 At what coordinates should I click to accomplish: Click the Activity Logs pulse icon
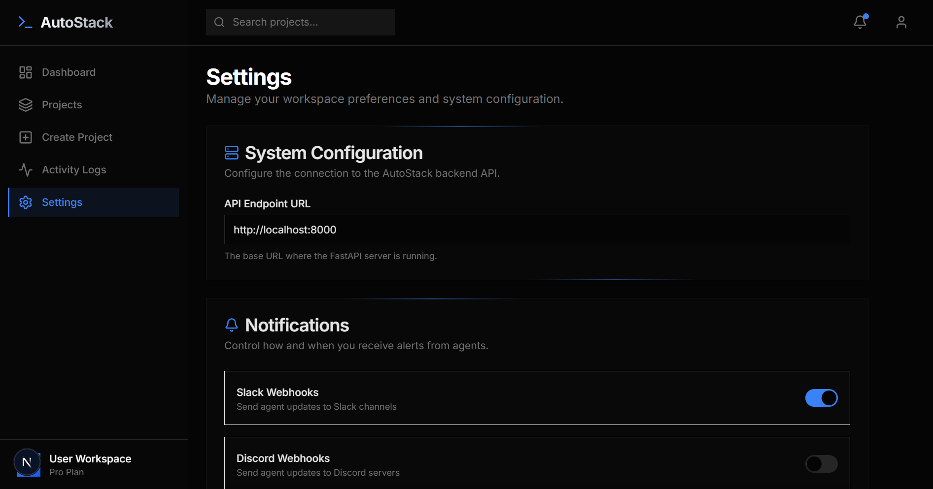26,170
